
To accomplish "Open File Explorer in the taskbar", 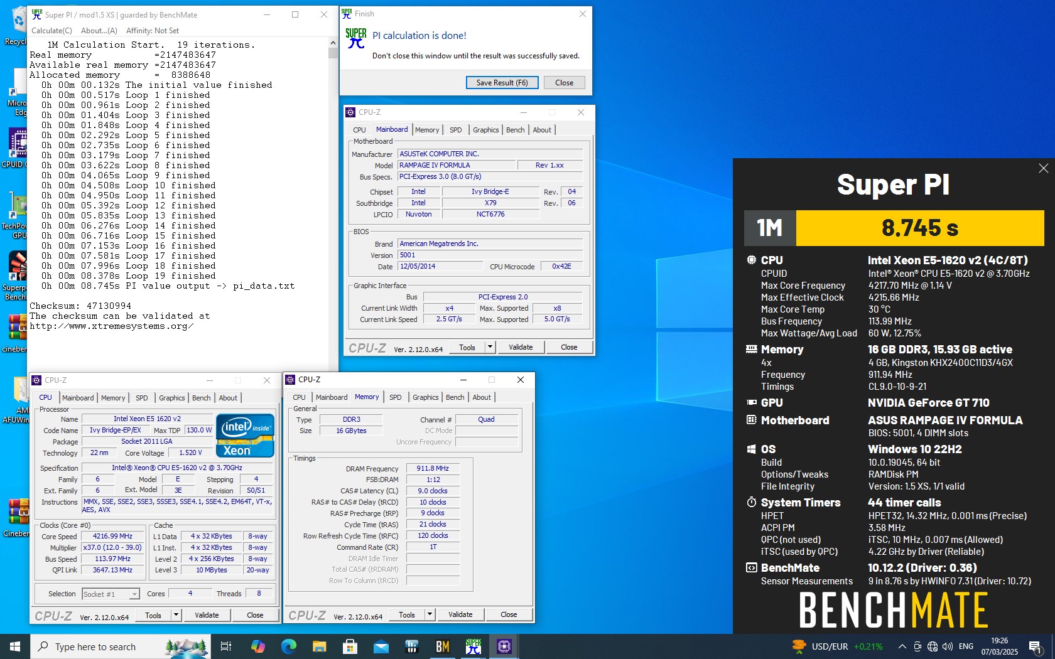I will (x=319, y=646).
